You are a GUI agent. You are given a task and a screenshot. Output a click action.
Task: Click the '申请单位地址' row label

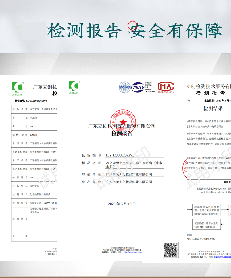(x=20, y=152)
